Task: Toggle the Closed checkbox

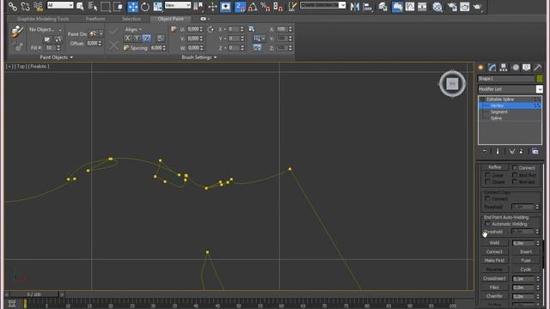Action: click(x=487, y=182)
